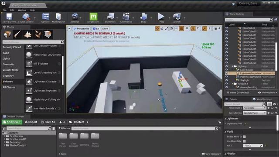Select the Lights category
Viewport: 279px width, 157px height.
coord(7,58)
